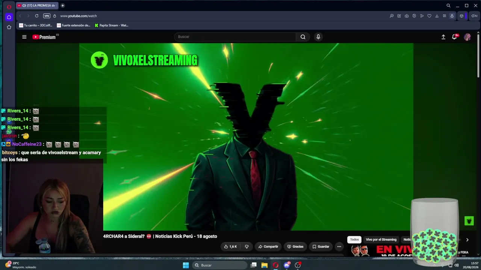This screenshot has width=481, height=270.
Task: Open the YouTube account avatar menu
Action: pos(467,37)
